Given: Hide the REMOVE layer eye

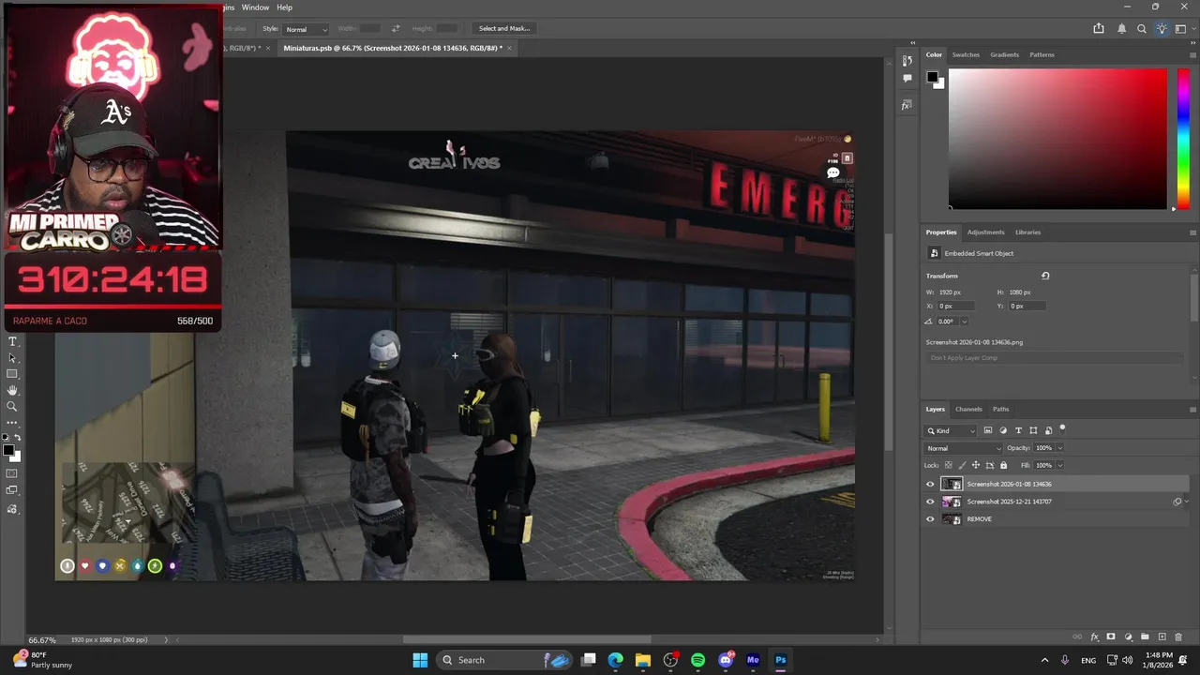Looking at the screenshot, I should point(930,519).
